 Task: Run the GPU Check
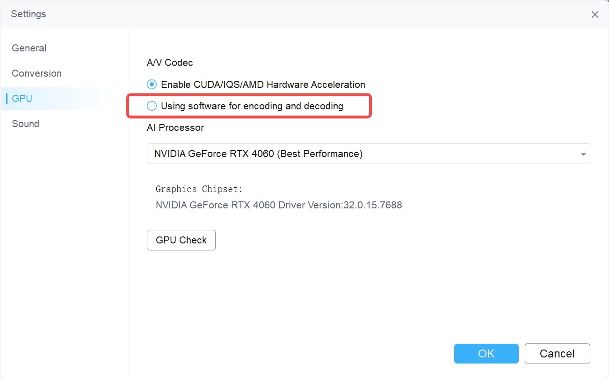[181, 240]
